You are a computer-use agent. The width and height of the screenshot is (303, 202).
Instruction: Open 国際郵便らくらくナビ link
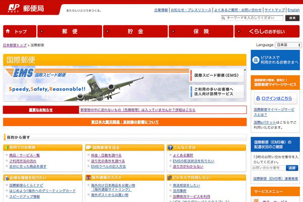coord(26,185)
